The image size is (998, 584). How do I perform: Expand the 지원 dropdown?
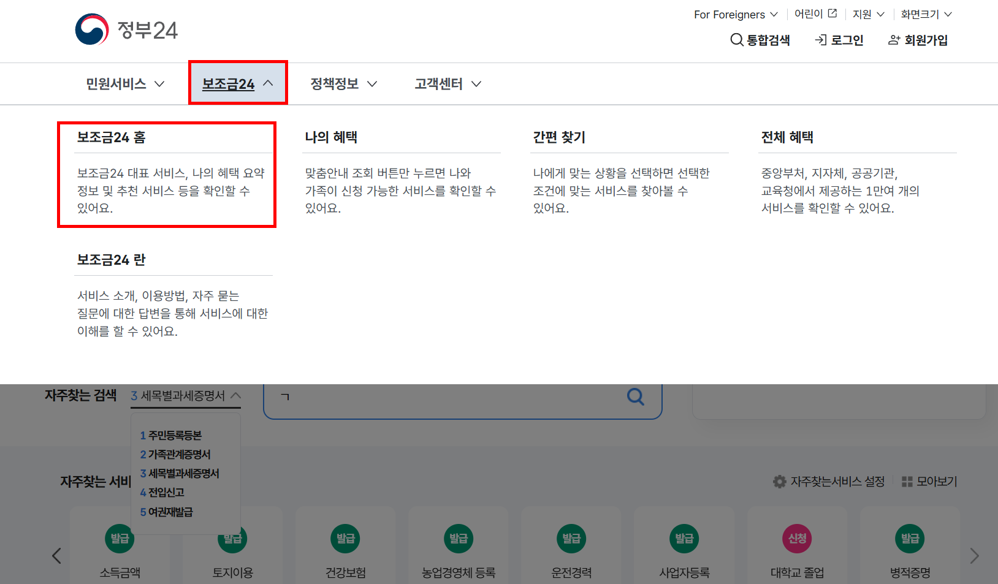(868, 14)
